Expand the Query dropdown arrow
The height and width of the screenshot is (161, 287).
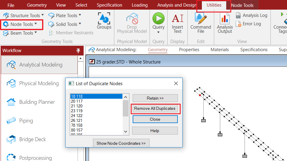[159, 32]
